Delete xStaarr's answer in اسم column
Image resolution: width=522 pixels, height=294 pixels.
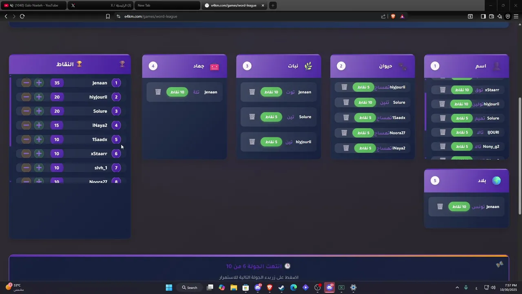[442, 90]
